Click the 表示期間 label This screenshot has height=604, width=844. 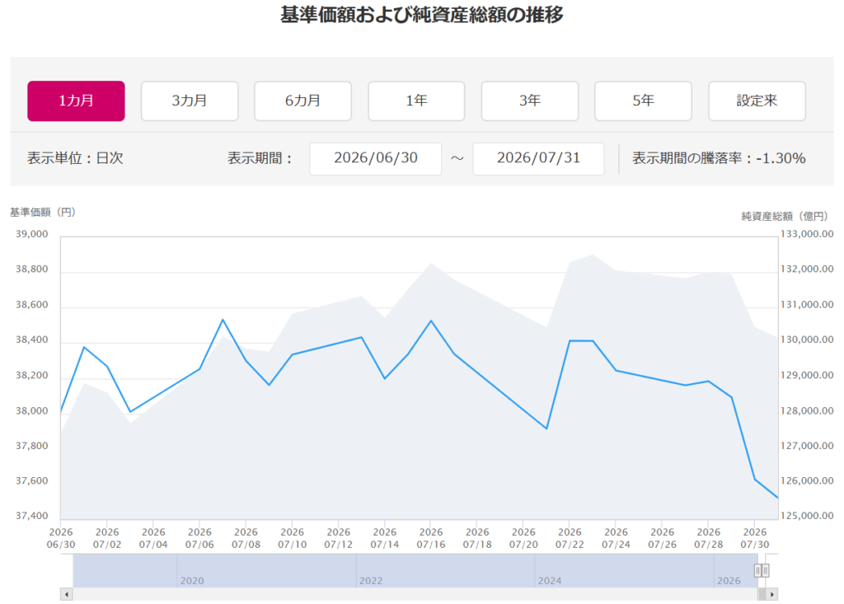(x=260, y=158)
